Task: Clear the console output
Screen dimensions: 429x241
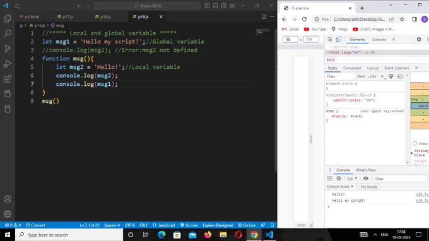Action: pos(339,179)
